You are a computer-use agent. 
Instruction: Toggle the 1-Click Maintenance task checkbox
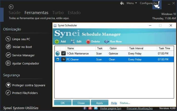pos(57,53)
